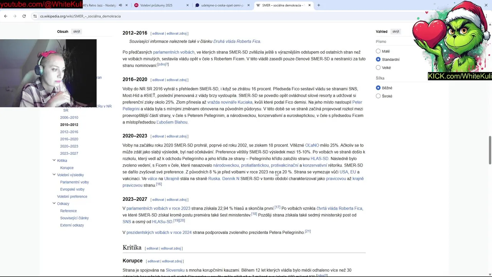492x277 pixels.
Task: Hide the Obsah contents sidebar
Action: click(x=76, y=32)
